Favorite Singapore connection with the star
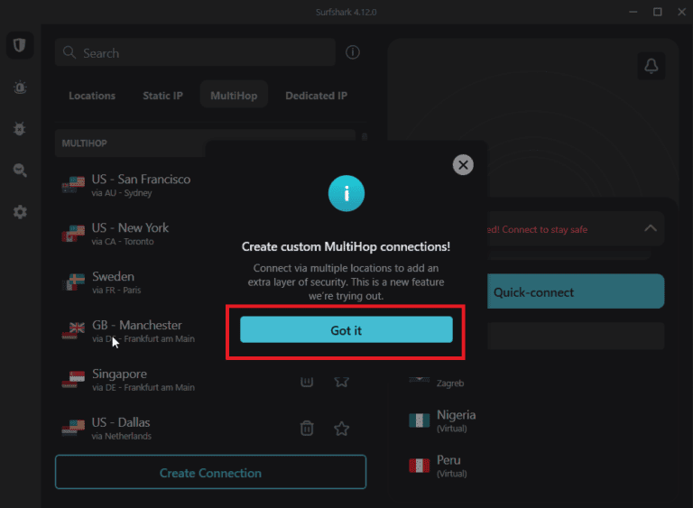The height and width of the screenshot is (508, 693). [x=341, y=381]
